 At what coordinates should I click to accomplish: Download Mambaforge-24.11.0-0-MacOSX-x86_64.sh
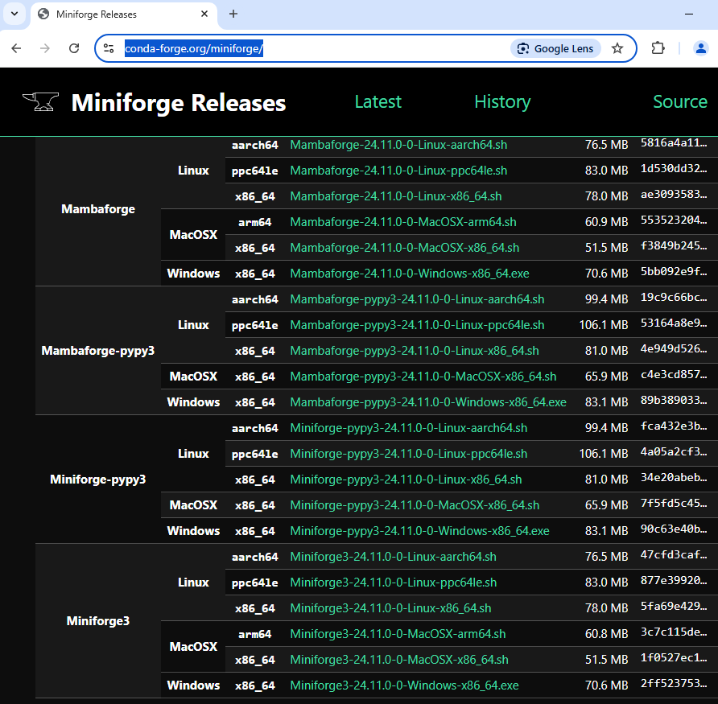tap(405, 248)
